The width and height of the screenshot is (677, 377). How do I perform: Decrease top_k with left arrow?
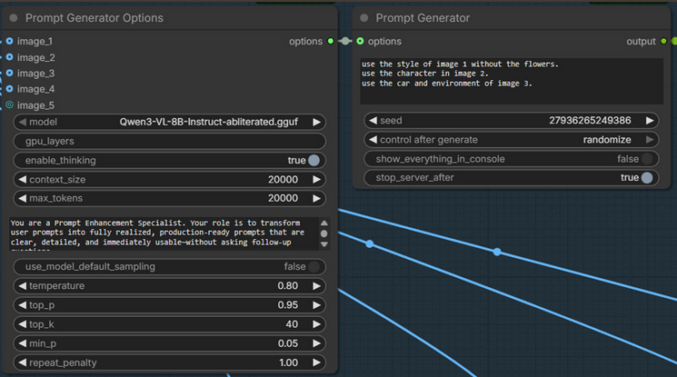pos(23,324)
